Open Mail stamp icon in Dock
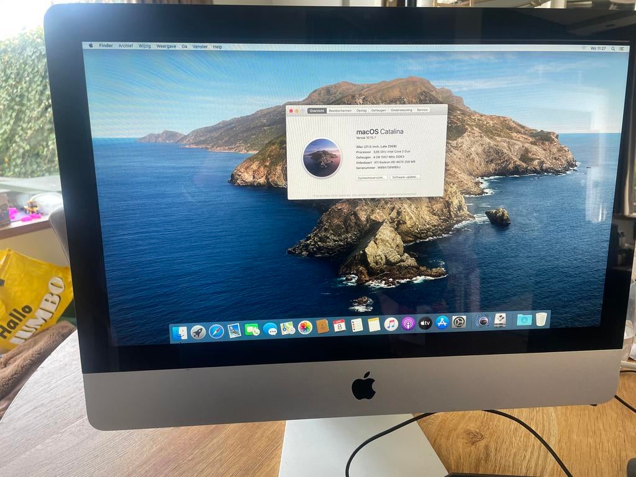 click(234, 330)
